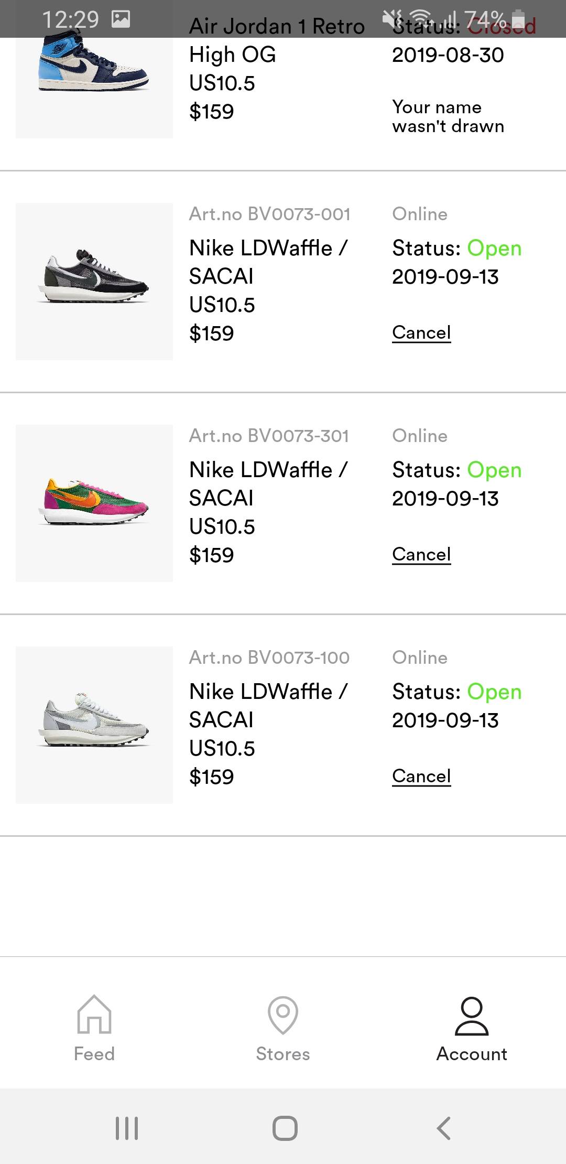566x1164 pixels.
Task: Open the Account person icon
Action: 472,1016
